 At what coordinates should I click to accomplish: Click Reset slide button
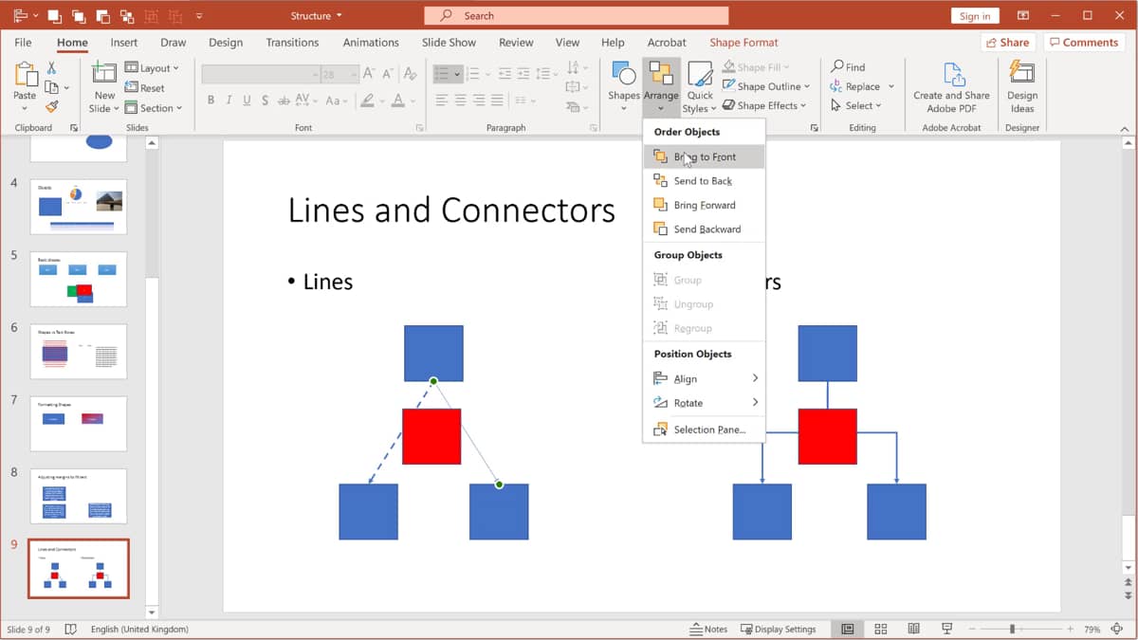146,88
